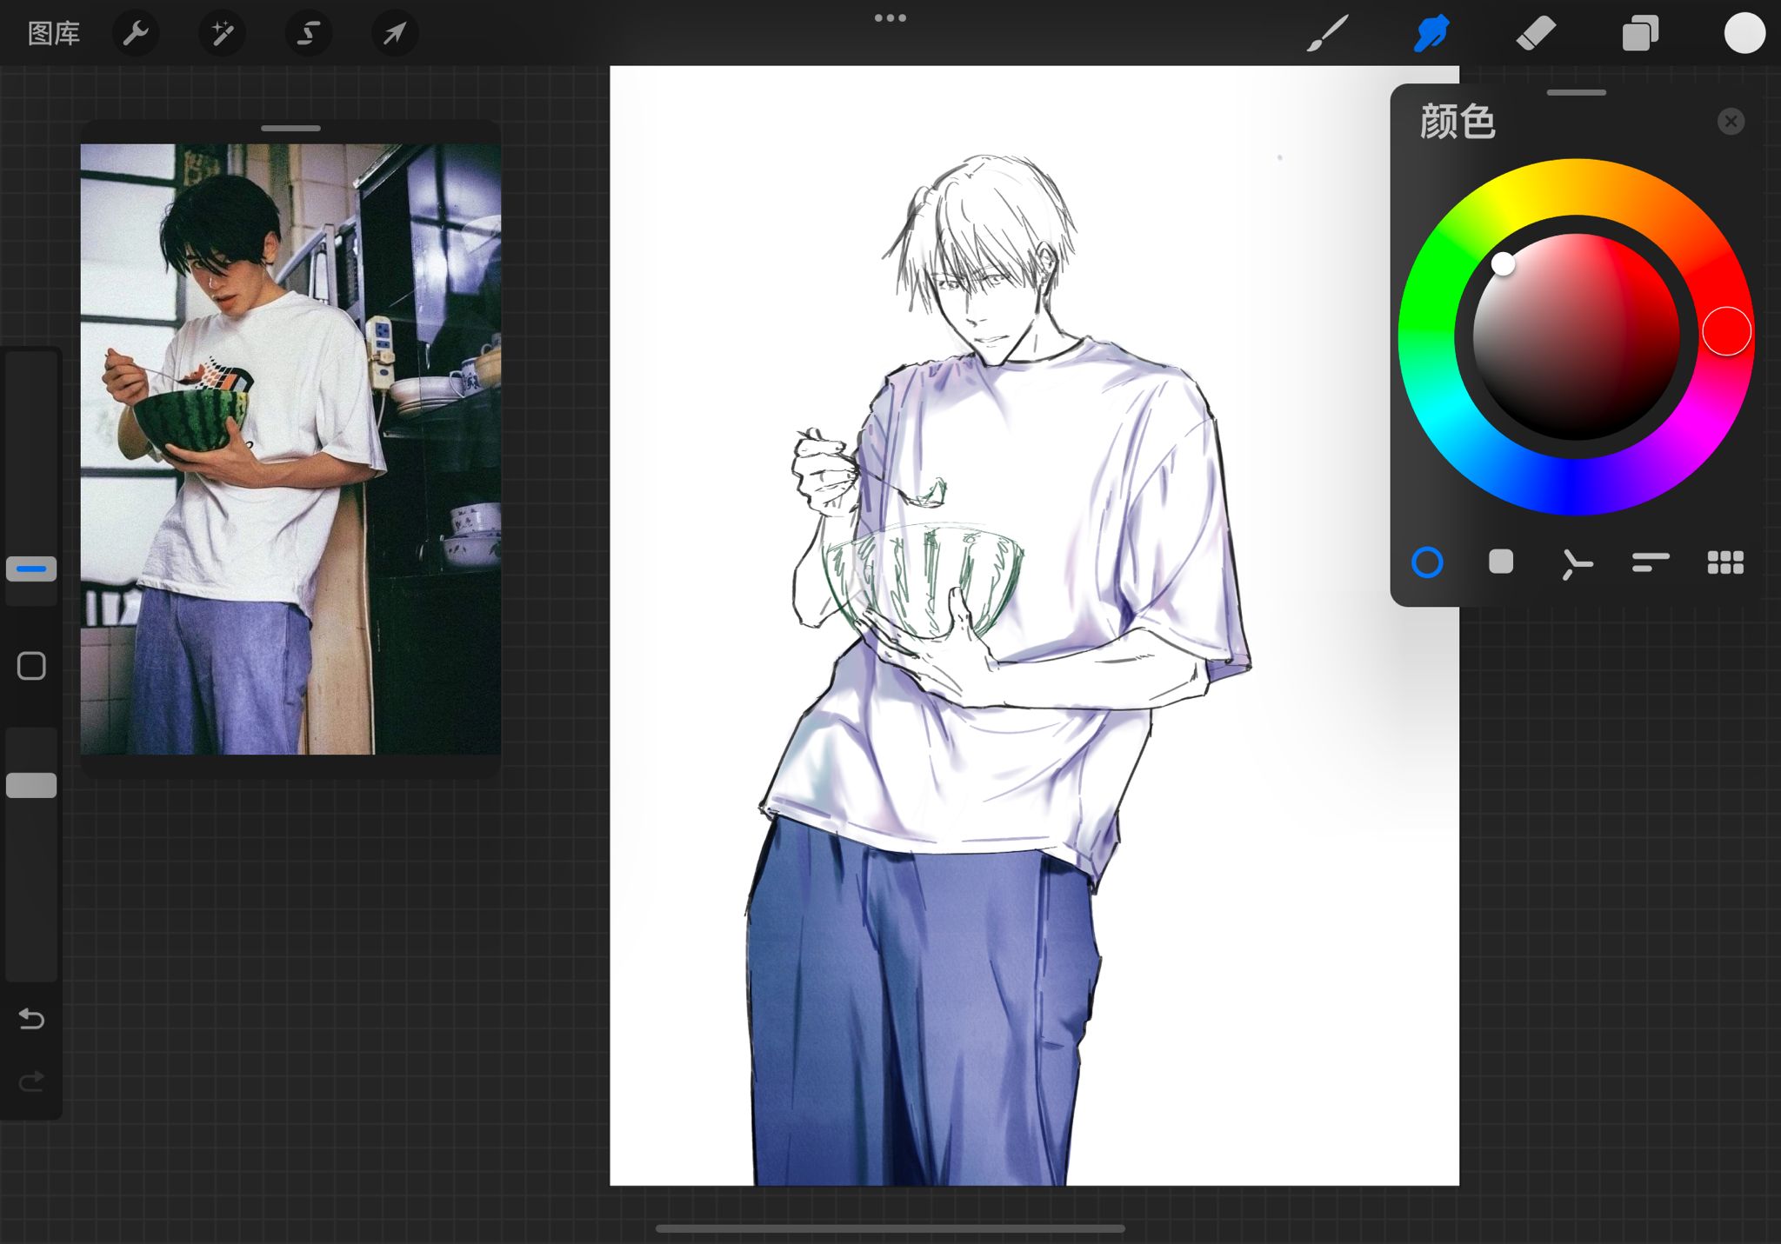The width and height of the screenshot is (1781, 1244).
Task: Click the reference photo thumbnail
Action: tap(290, 449)
